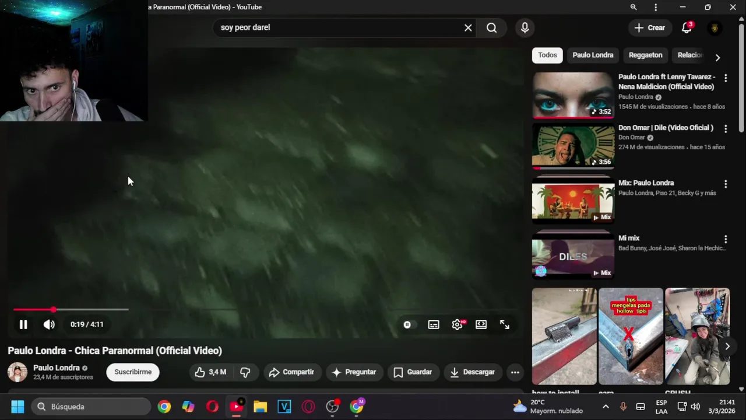
Task: Start voice search with microphone
Action: point(525,27)
